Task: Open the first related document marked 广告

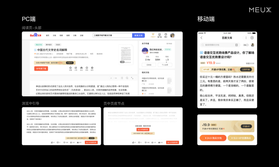Action: point(157,81)
